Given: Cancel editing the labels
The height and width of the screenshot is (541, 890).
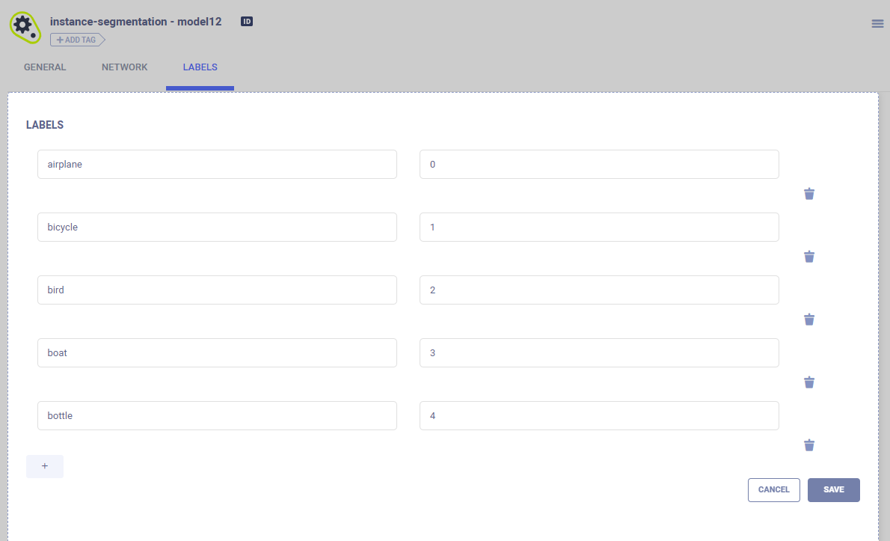Looking at the screenshot, I should point(773,490).
